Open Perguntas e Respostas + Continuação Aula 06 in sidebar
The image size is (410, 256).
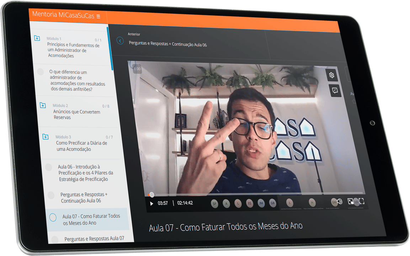pyautogui.click(x=84, y=197)
